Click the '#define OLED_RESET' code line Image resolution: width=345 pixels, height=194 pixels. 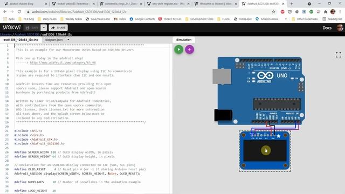tap(80, 169)
